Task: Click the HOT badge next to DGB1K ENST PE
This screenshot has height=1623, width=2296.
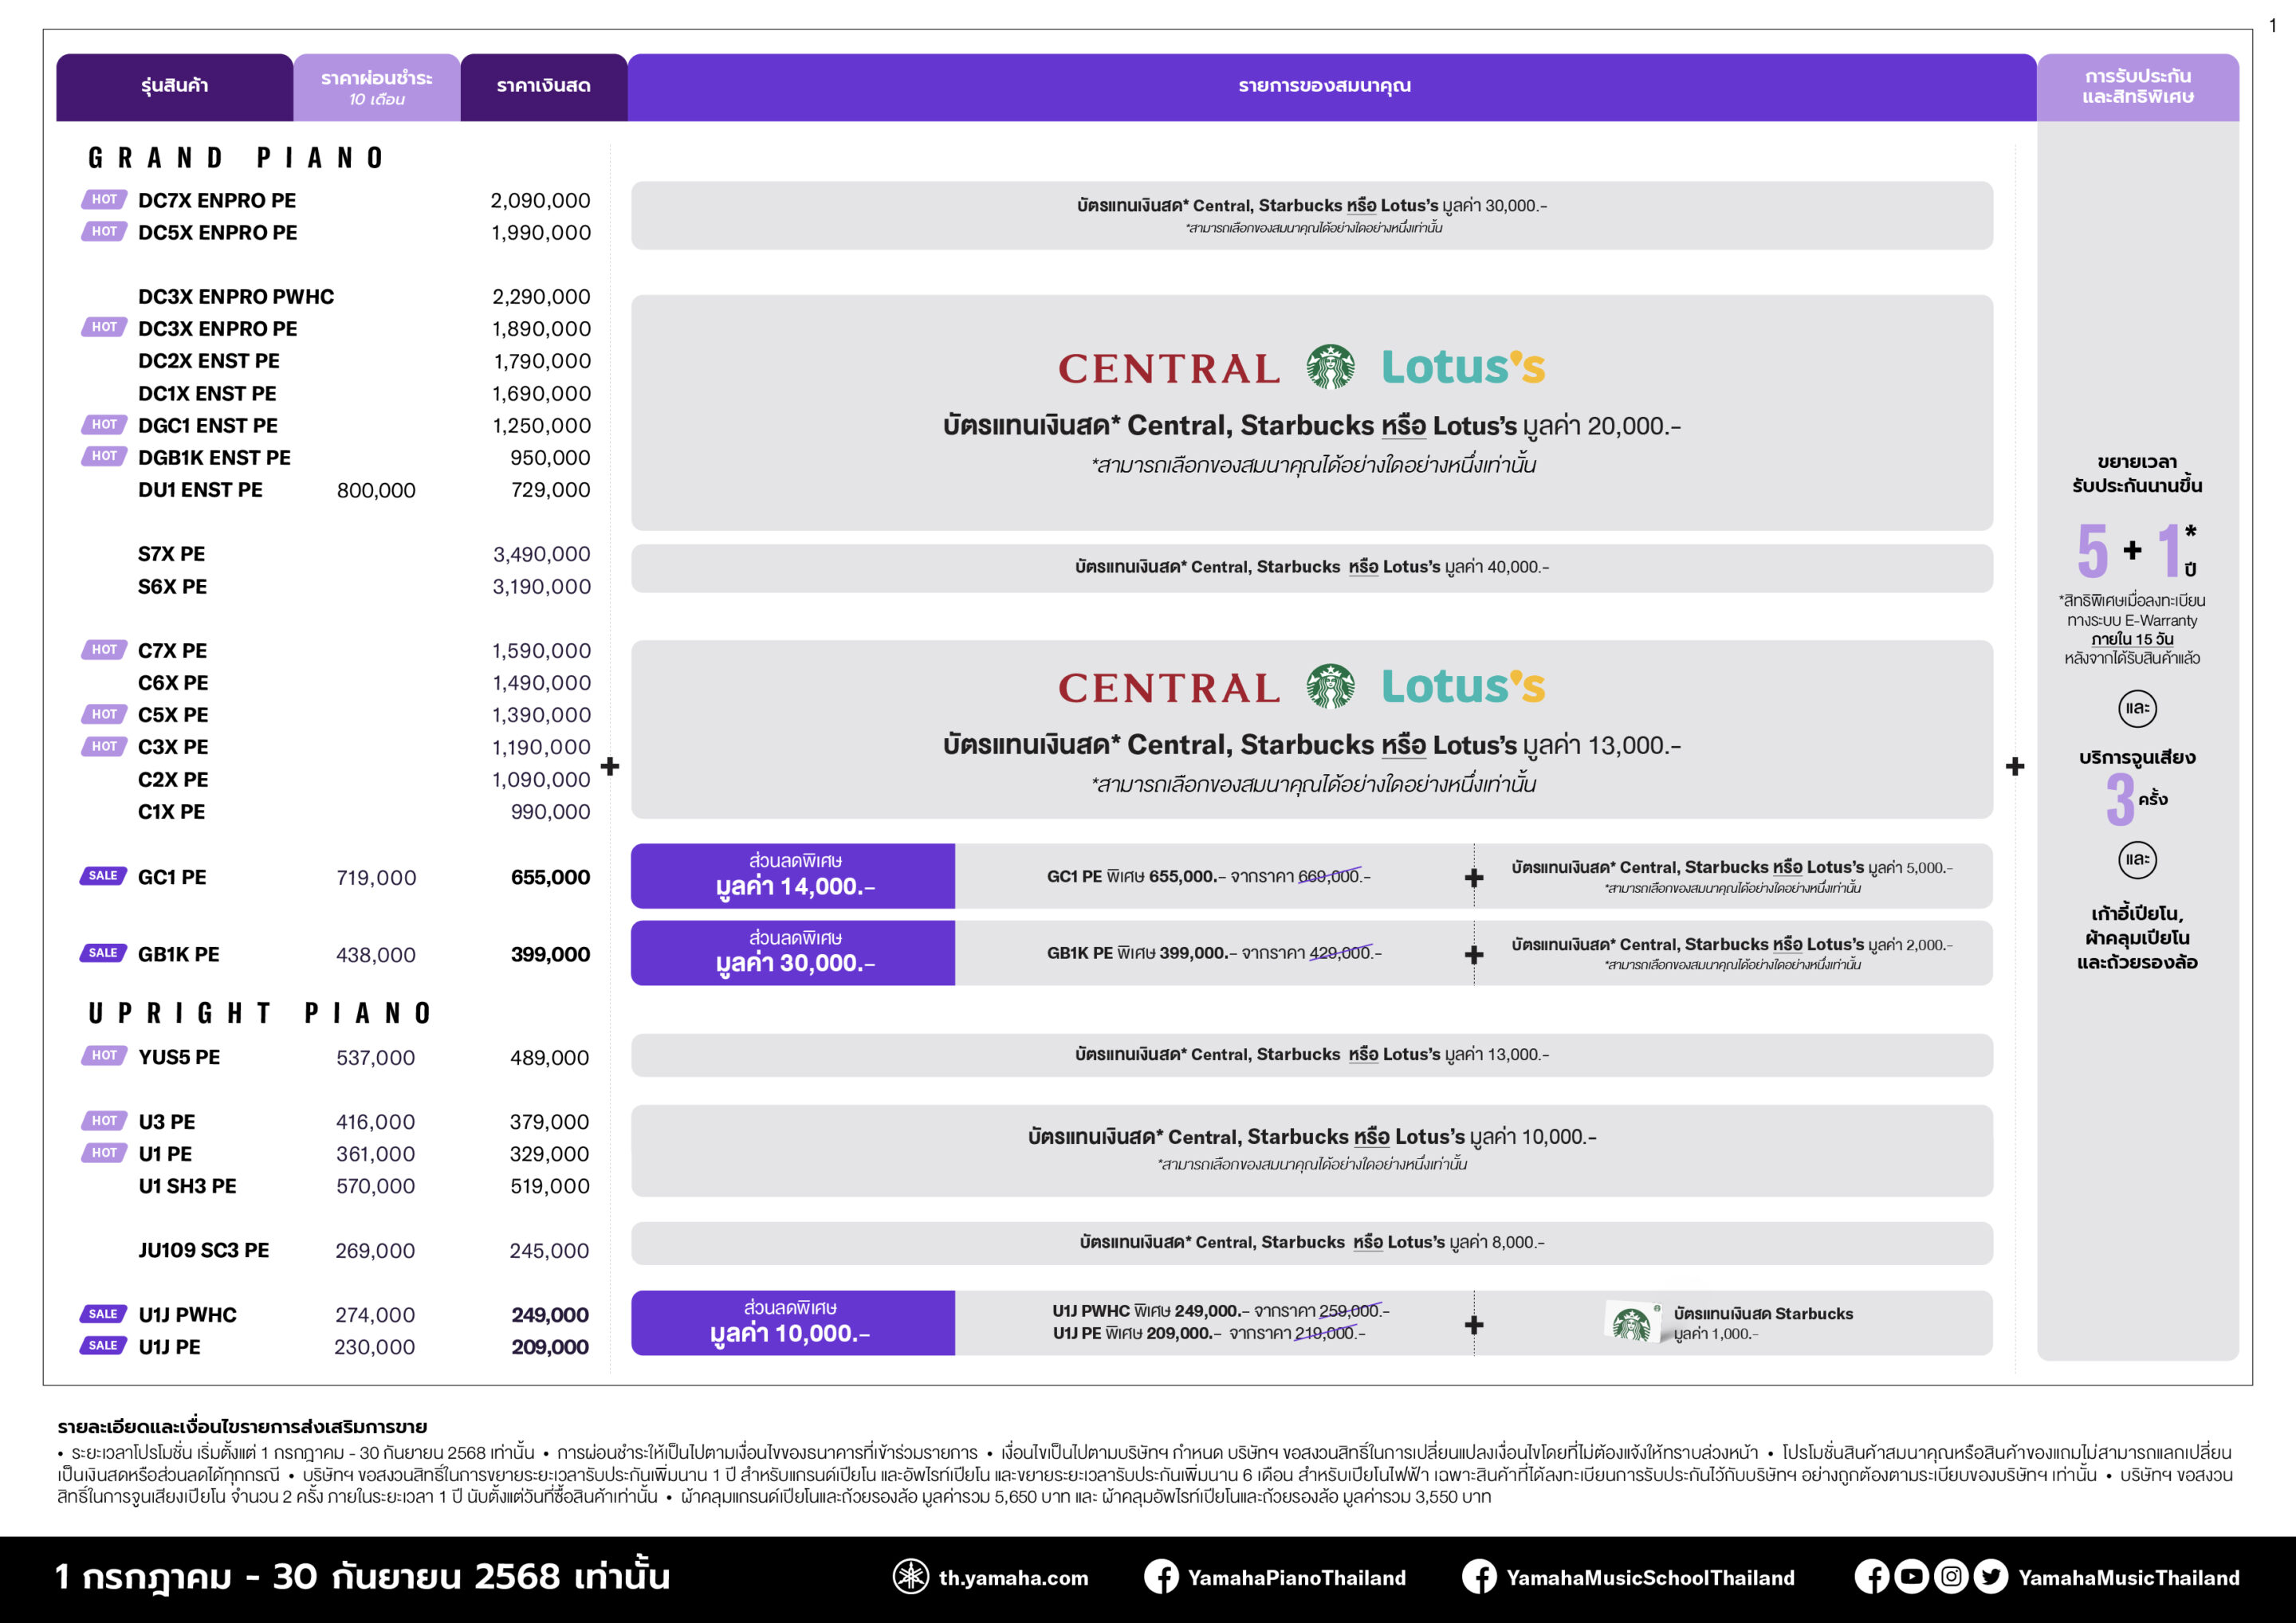Action: click(x=104, y=456)
